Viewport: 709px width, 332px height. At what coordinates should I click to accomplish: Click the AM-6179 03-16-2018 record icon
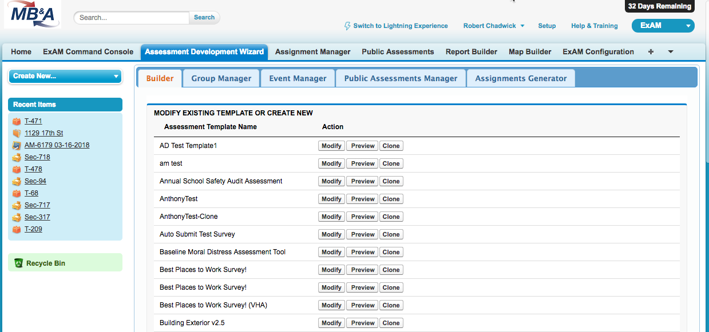[17, 145]
